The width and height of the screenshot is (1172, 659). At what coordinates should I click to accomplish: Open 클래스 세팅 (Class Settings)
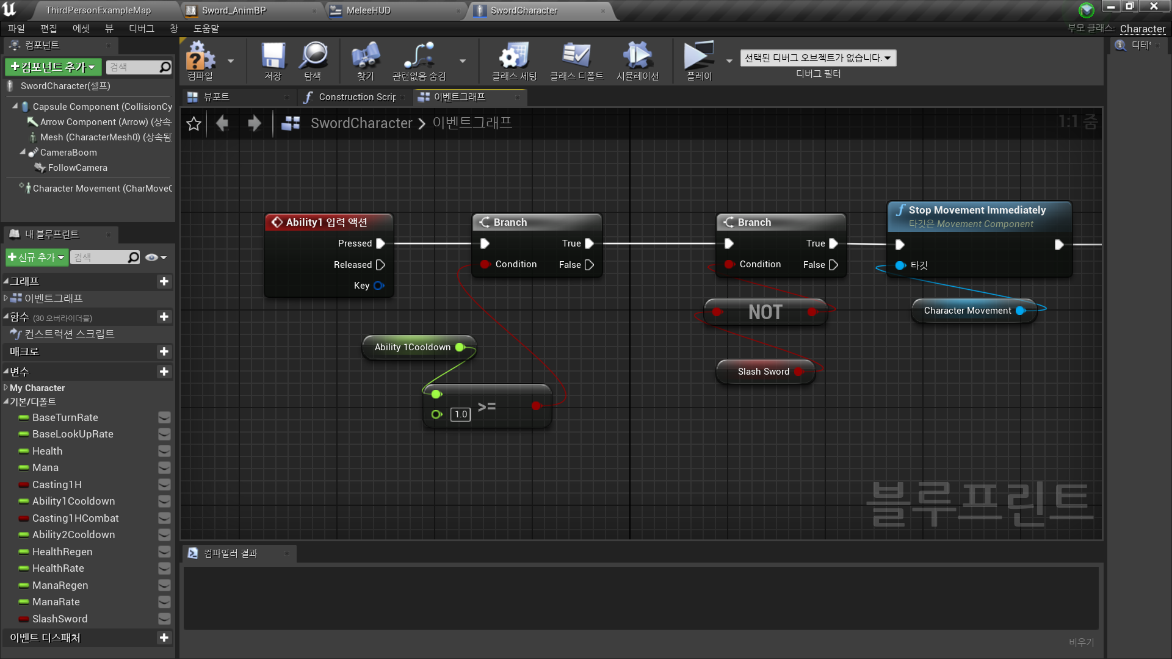coord(513,58)
